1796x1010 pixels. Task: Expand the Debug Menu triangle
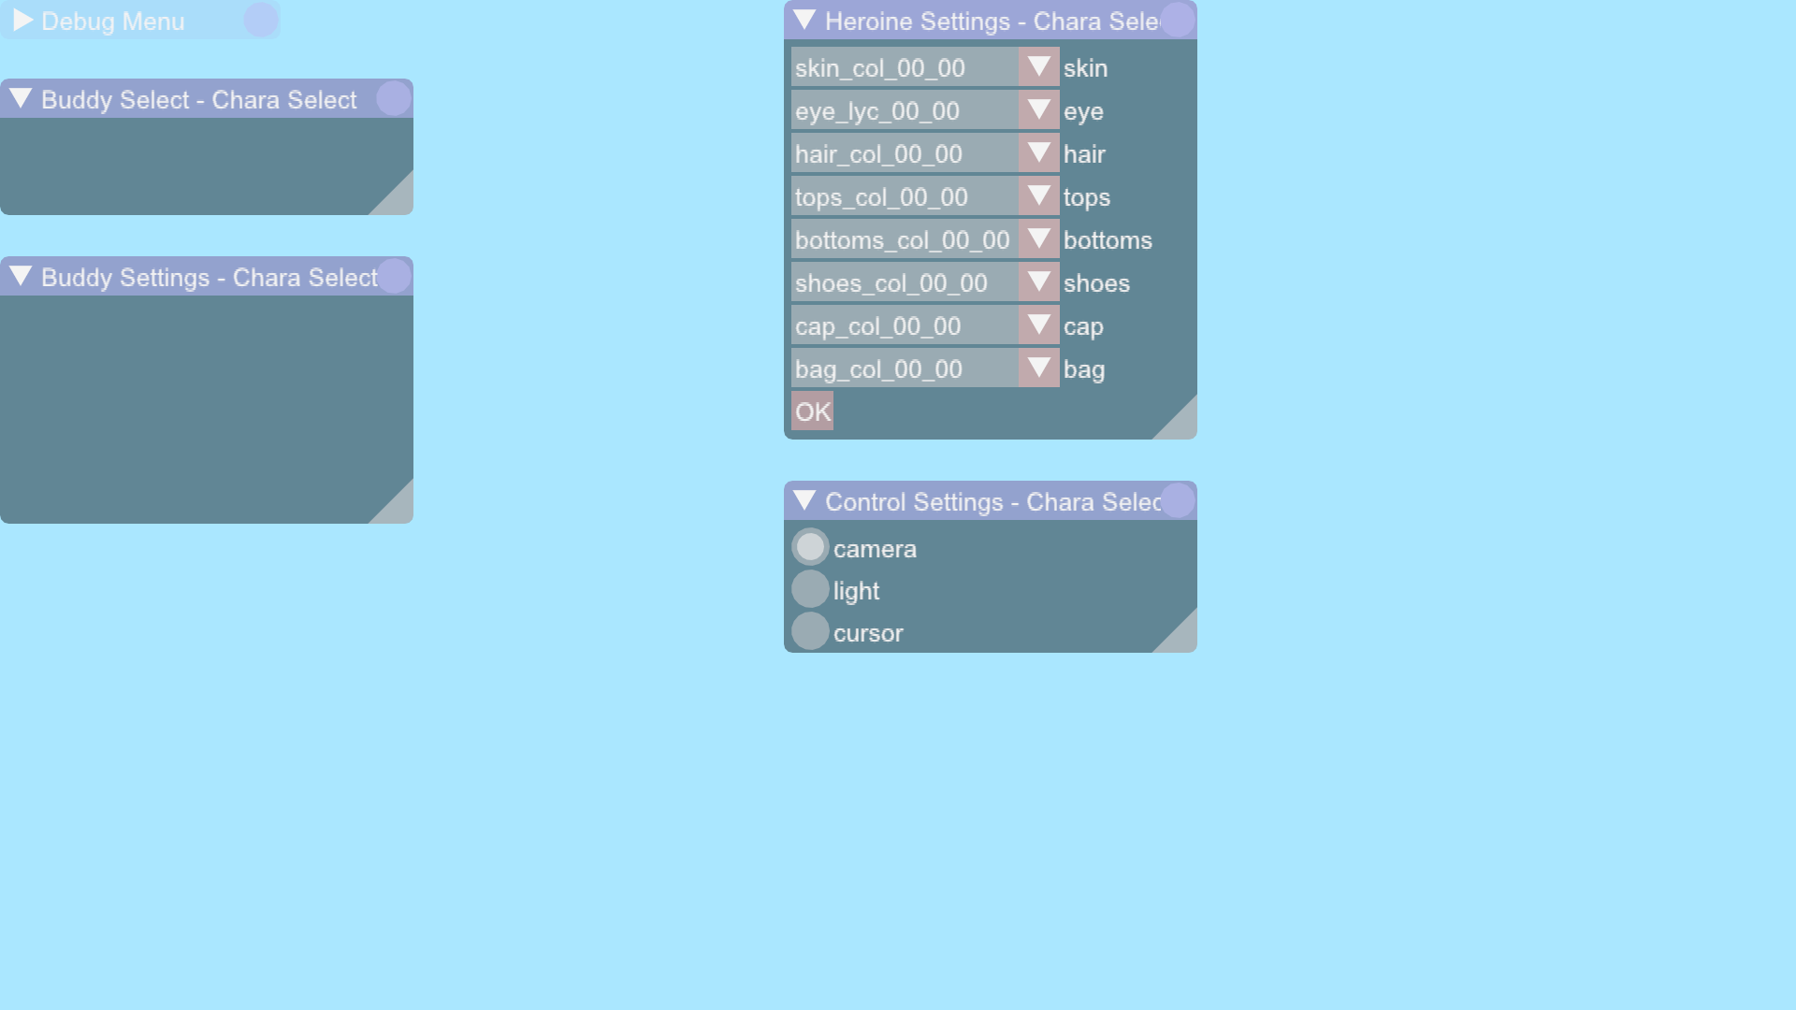coord(23,20)
